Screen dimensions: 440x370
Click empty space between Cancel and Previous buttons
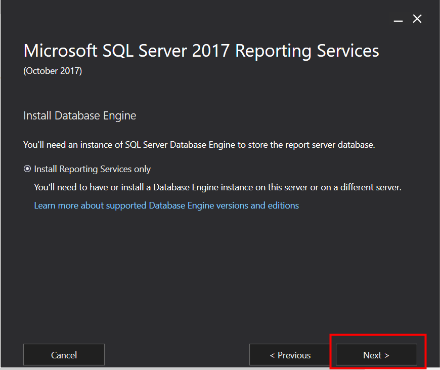click(177, 355)
